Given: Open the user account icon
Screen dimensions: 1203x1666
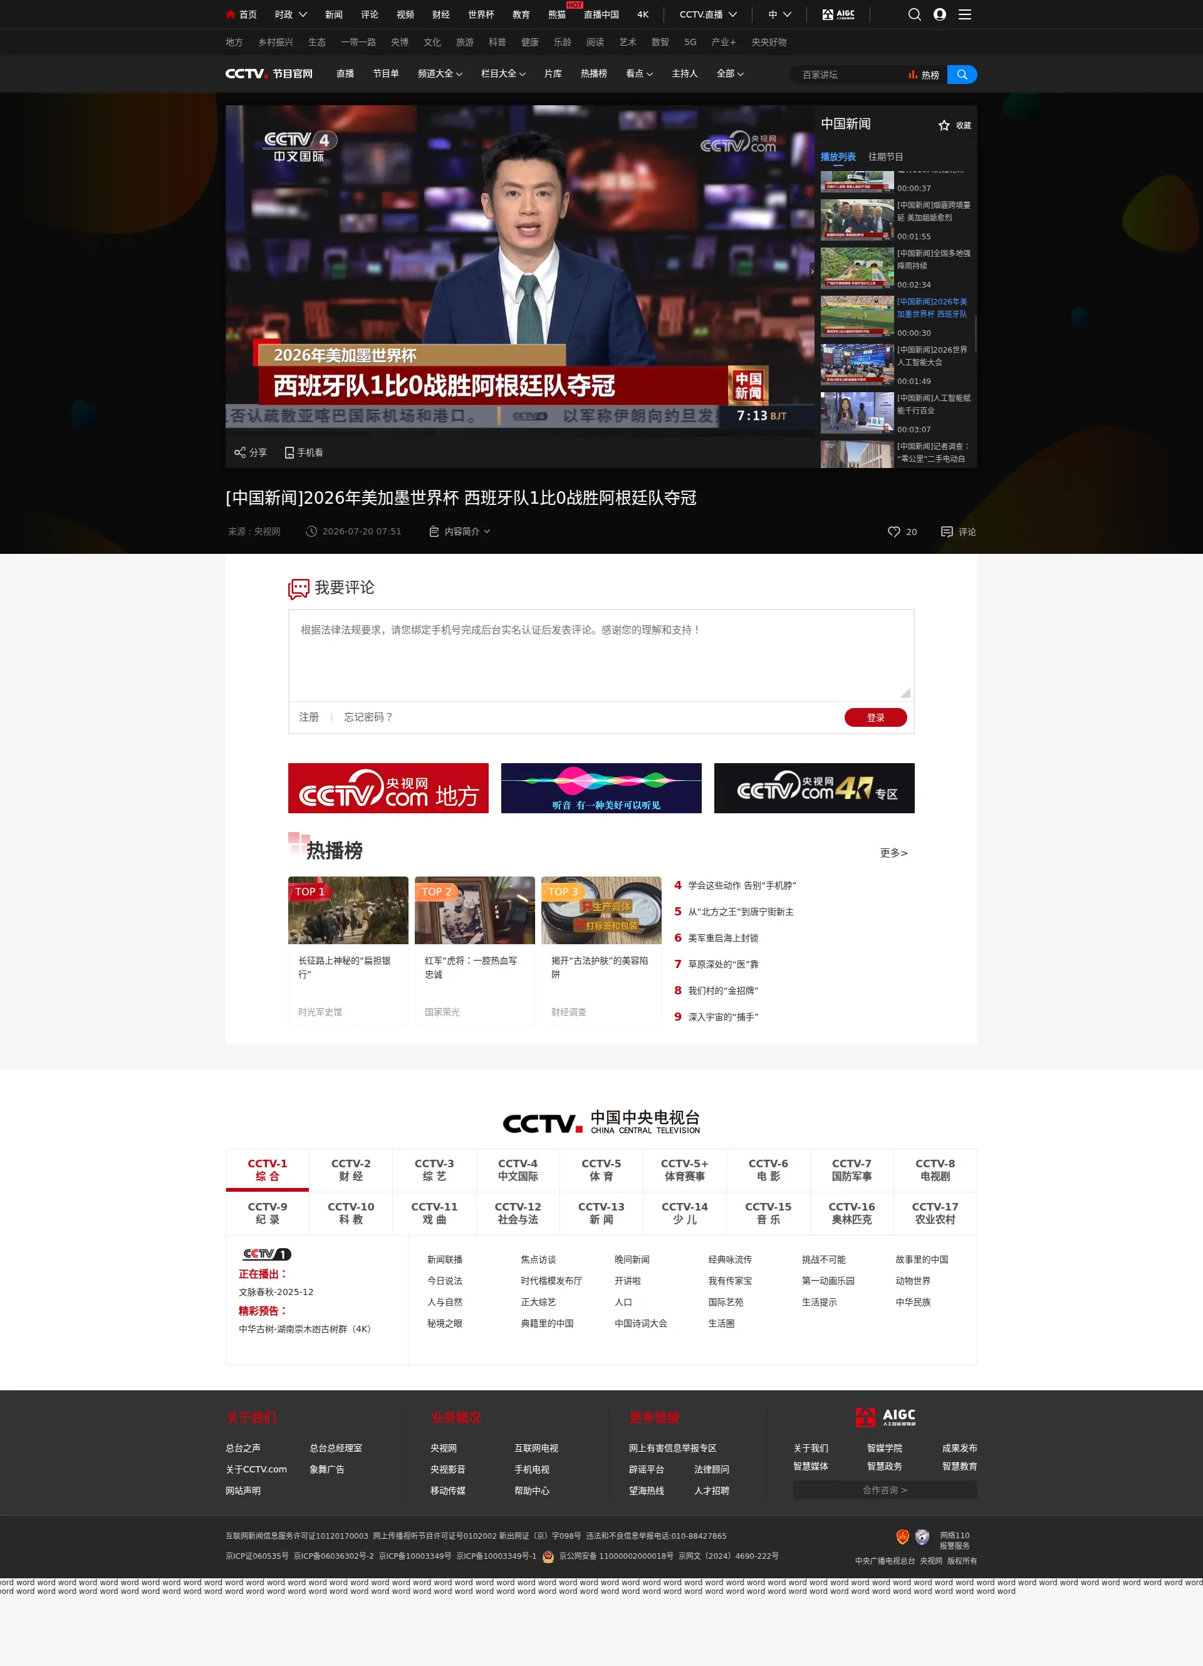Looking at the screenshot, I should [939, 14].
